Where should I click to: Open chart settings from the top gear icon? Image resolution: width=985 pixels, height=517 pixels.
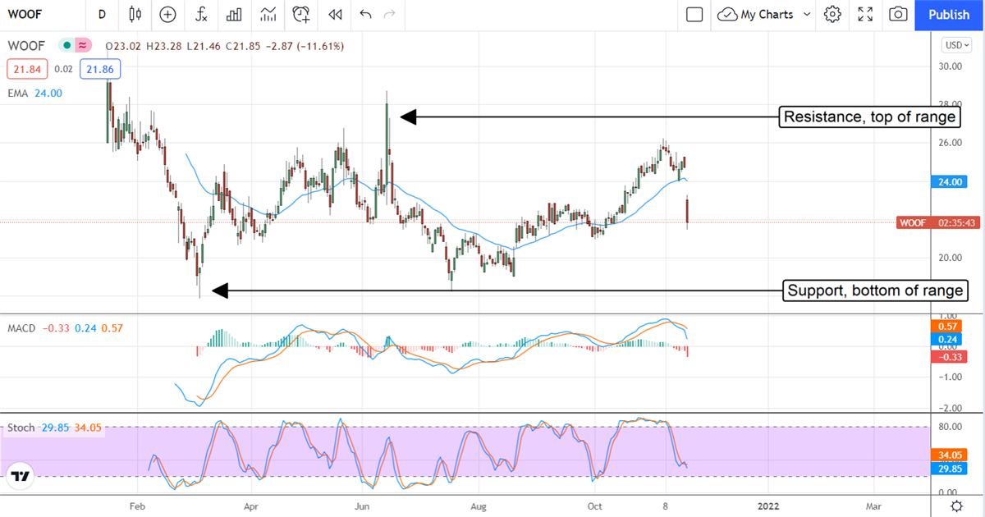tap(832, 14)
